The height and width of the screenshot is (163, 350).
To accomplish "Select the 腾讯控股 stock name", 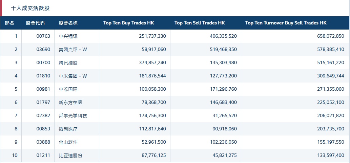I will [68, 63].
